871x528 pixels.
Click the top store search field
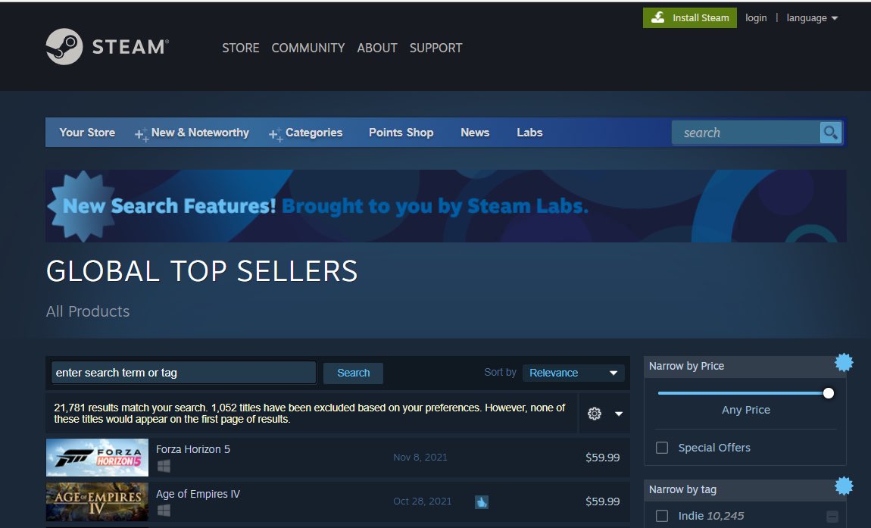coord(745,133)
